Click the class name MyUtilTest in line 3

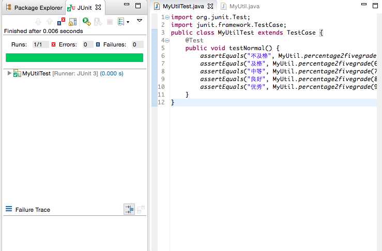(236, 33)
